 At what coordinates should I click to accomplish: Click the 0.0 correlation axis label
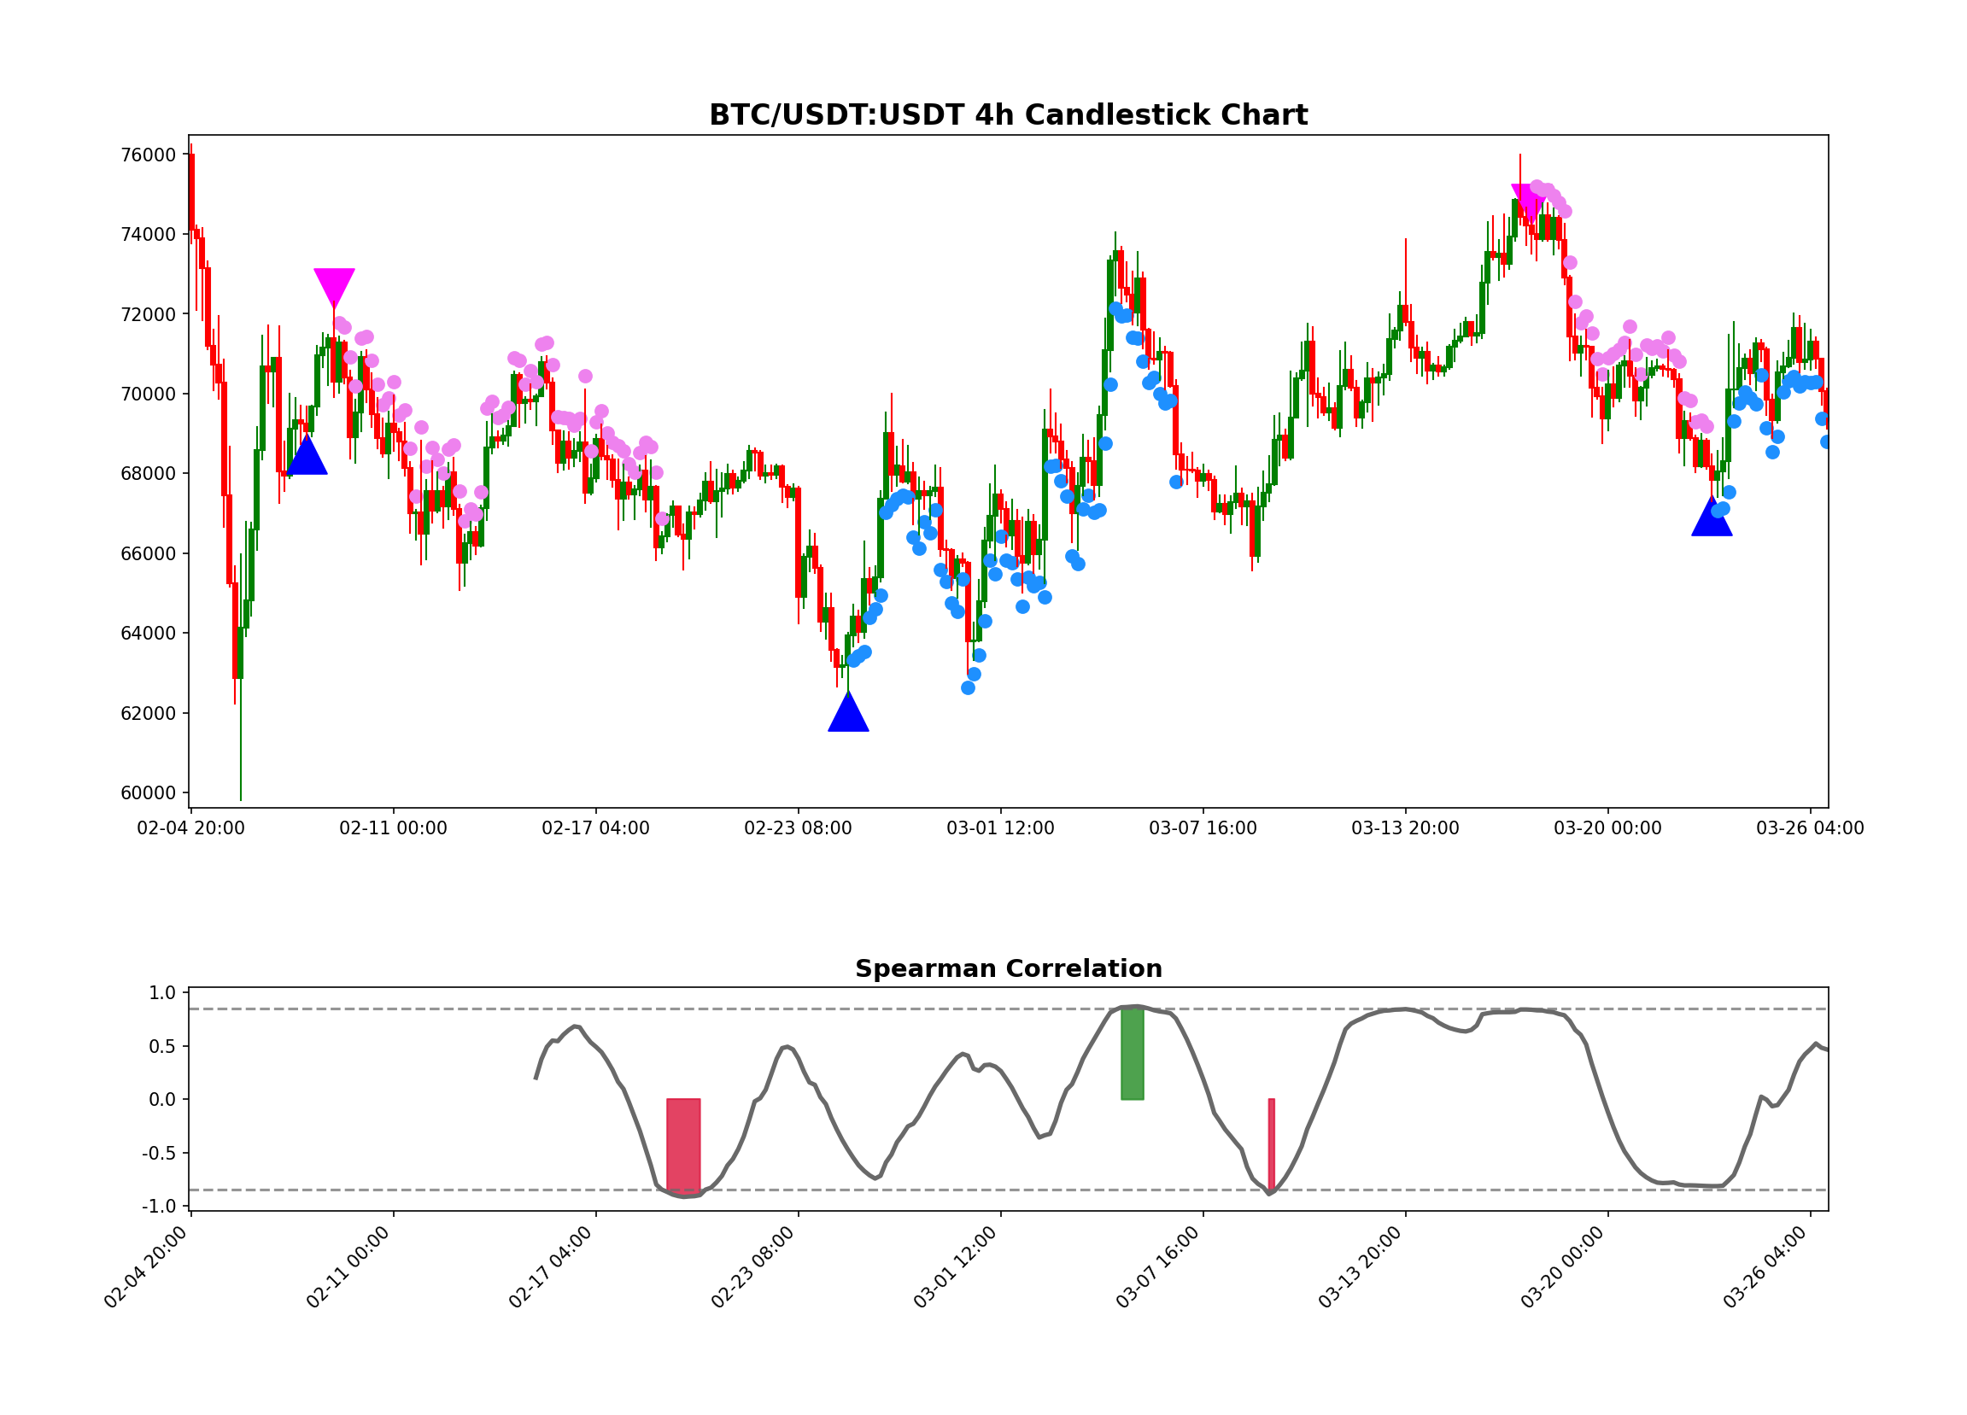coord(162,1099)
